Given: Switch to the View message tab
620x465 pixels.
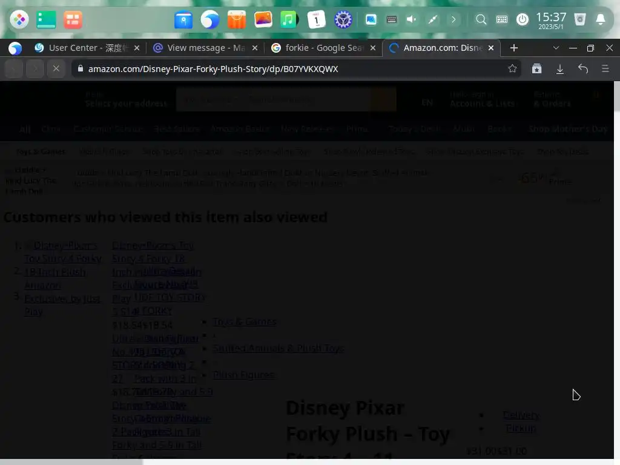Looking at the screenshot, I should point(206,48).
